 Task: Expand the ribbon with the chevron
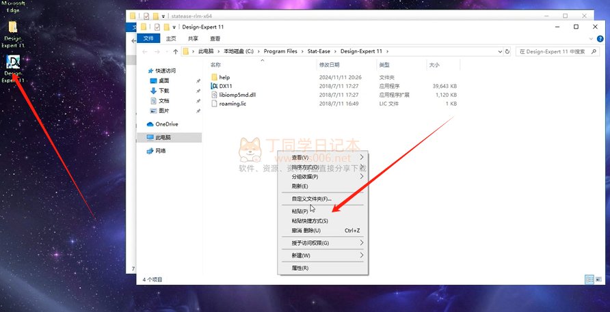point(592,39)
